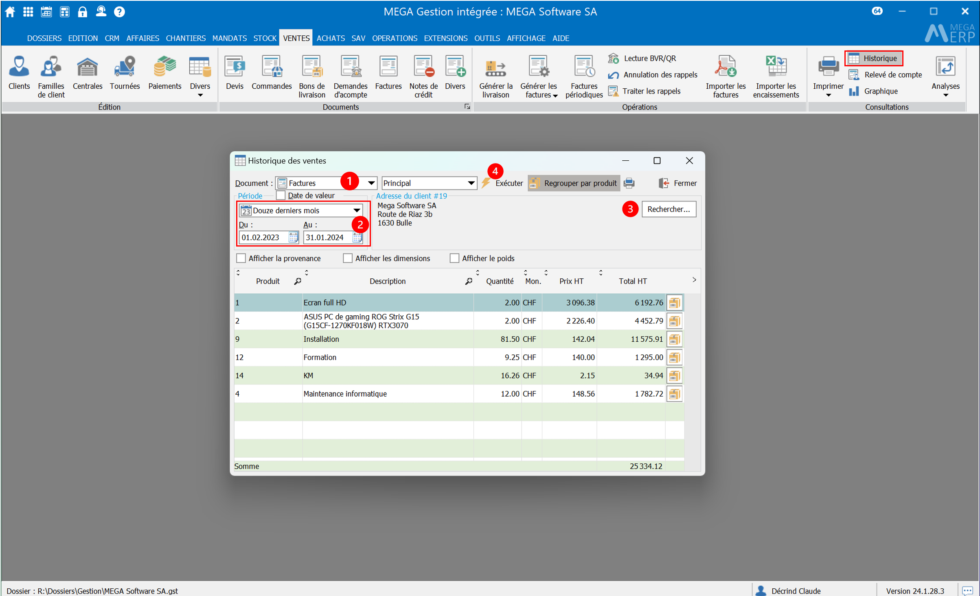980x596 pixels.
Task: Switch to the ACHATS tab
Action: pos(331,38)
